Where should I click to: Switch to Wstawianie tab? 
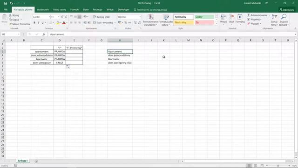coord(43,9)
